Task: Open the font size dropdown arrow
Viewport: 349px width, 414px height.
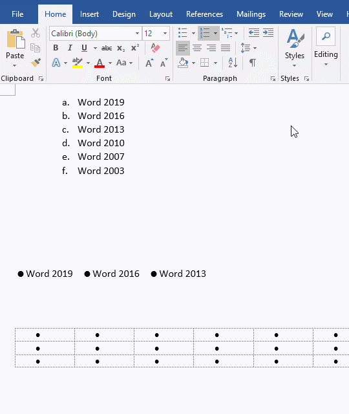Action: (x=165, y=34)
